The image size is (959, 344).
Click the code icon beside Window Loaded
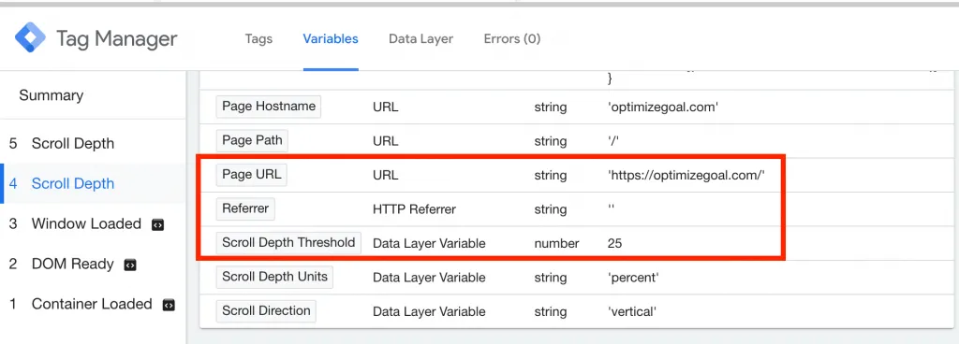pos(157,224)
